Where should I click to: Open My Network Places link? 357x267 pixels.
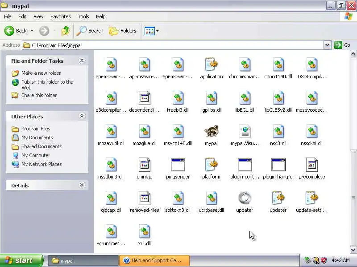42,164
